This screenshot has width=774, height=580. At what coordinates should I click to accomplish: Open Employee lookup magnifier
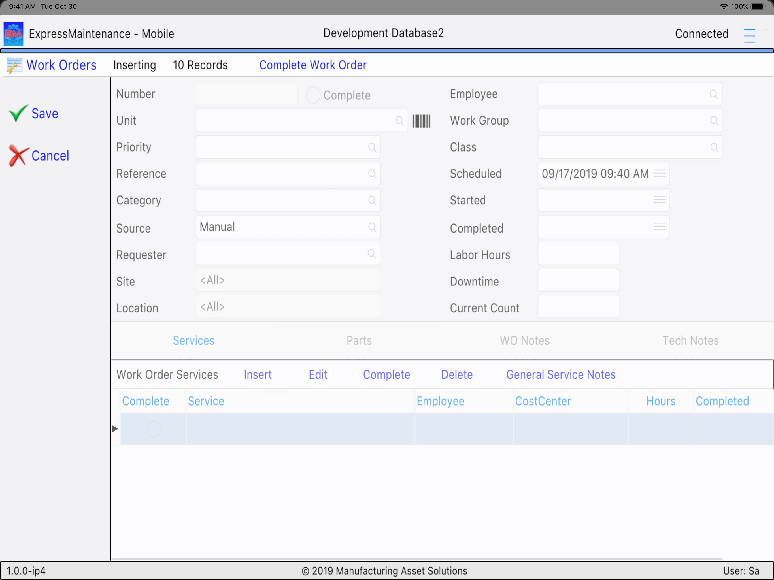(713, 94)
